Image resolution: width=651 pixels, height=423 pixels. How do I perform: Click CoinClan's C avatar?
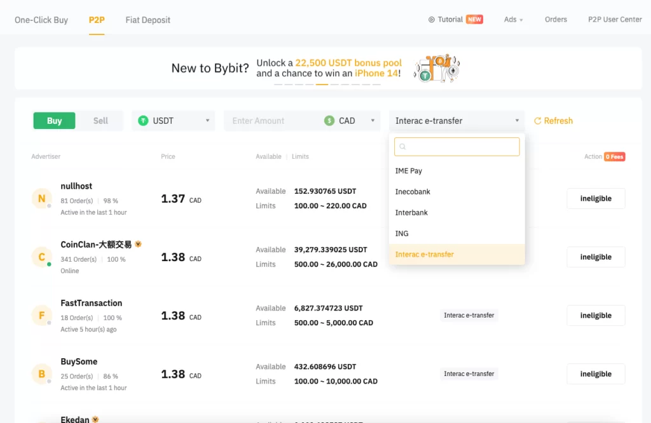[41, 257]
